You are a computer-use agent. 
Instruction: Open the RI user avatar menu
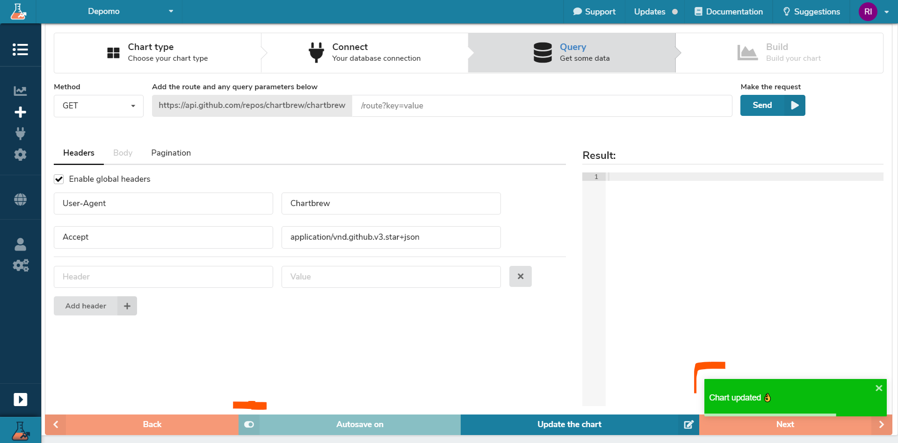click(868, 12)
